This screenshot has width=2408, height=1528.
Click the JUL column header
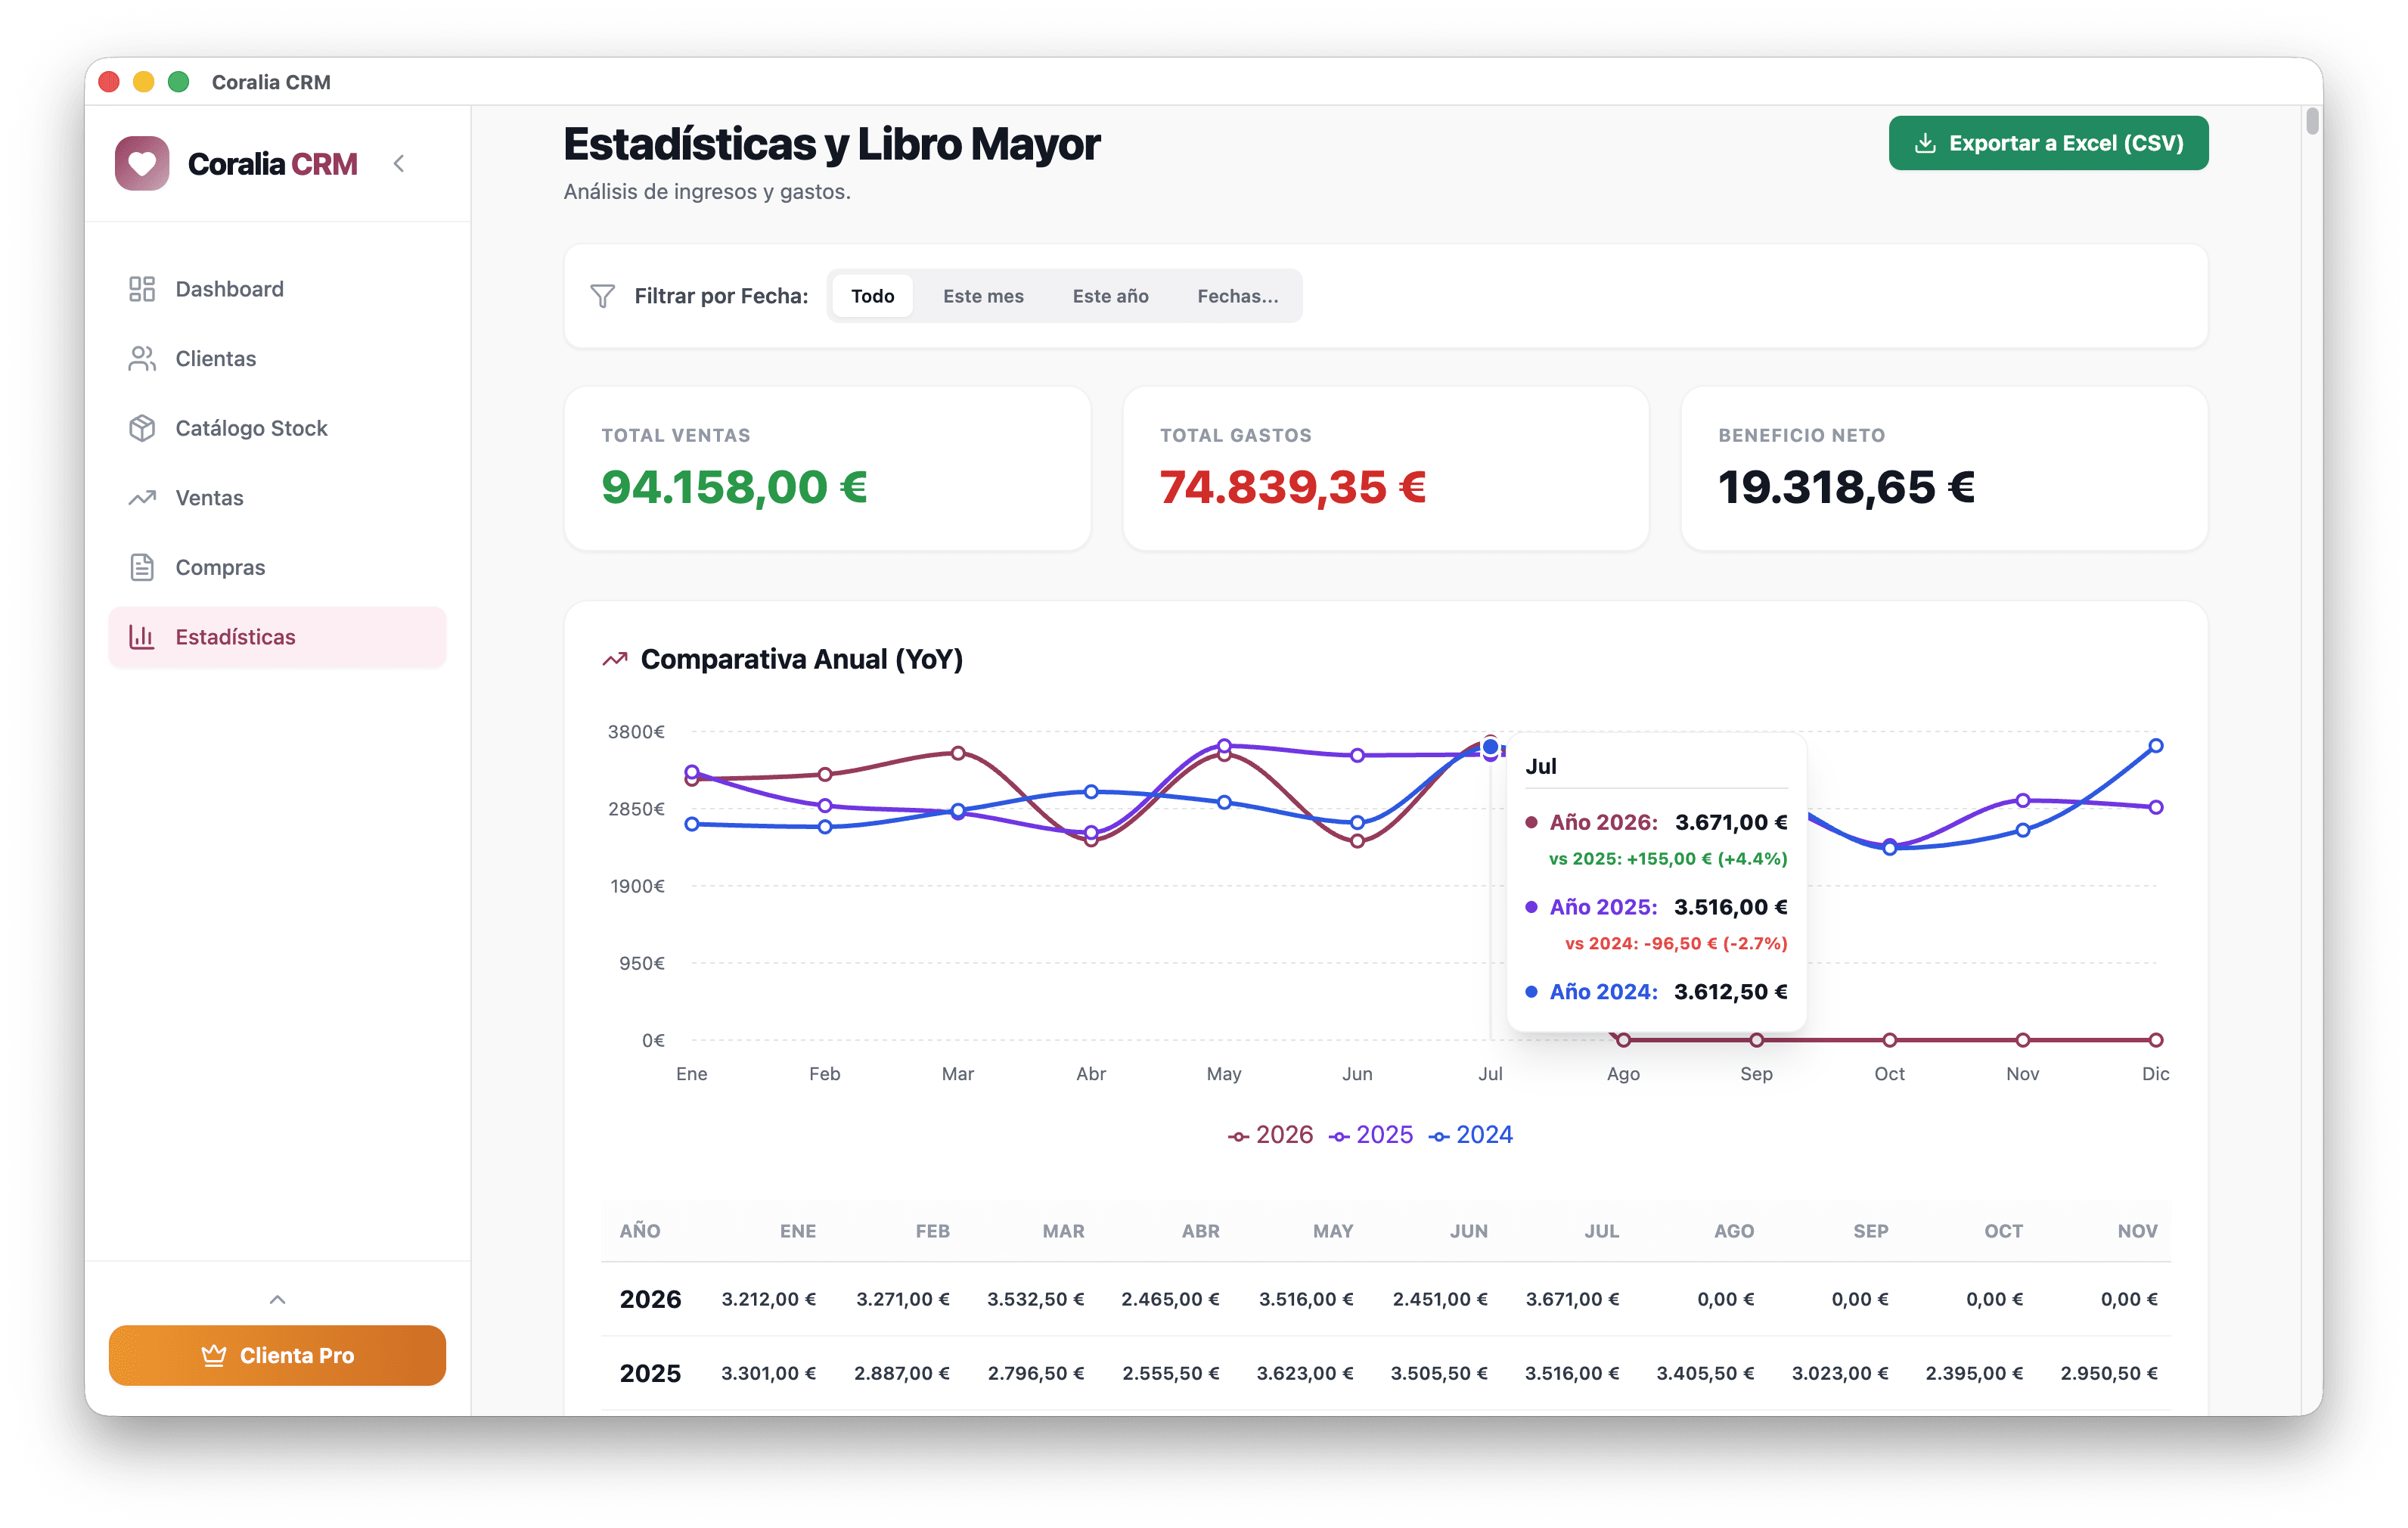tap(1601, 1231)
